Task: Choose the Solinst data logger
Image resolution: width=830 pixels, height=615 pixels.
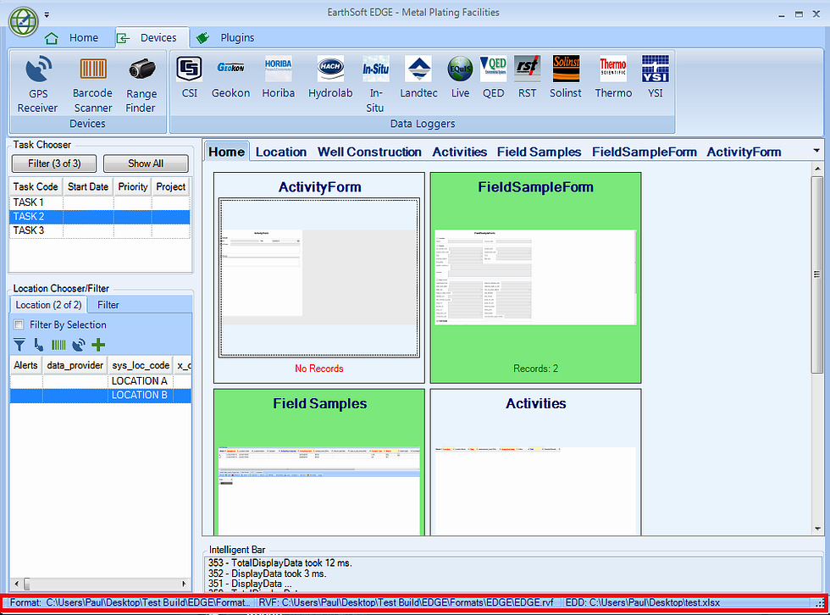Action: (566, 77)
